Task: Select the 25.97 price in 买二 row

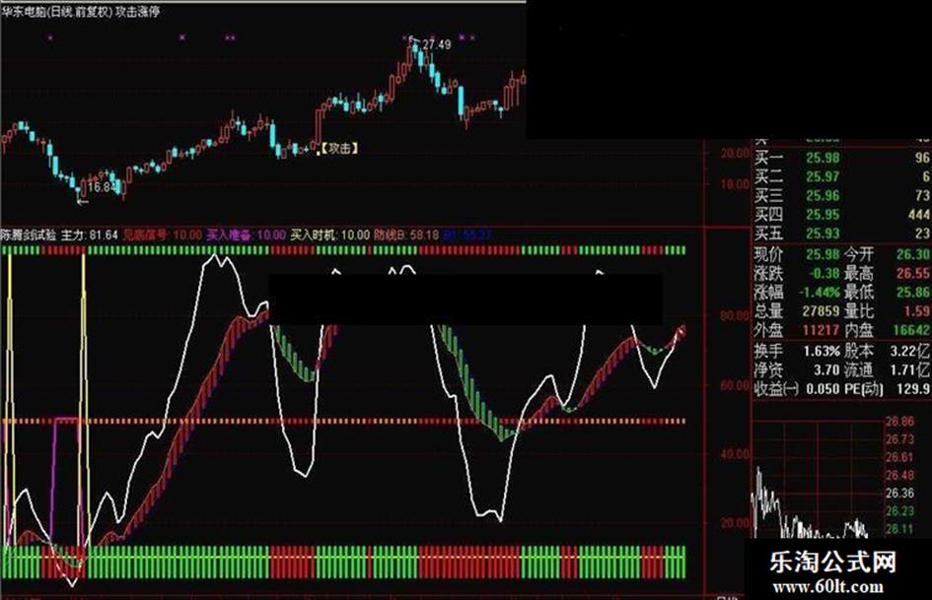Action: tap(823, 176)
